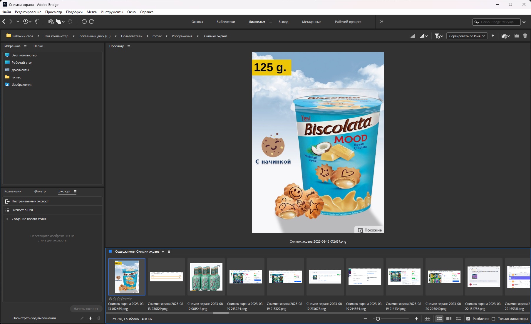Switch to the Метаданные workspace tab
Viewport: 531px width, 324px height.
[x=311, y=22]
